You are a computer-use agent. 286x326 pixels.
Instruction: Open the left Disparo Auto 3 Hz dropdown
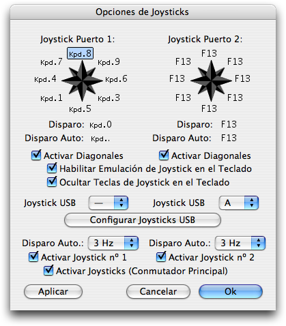click(113, 243)
